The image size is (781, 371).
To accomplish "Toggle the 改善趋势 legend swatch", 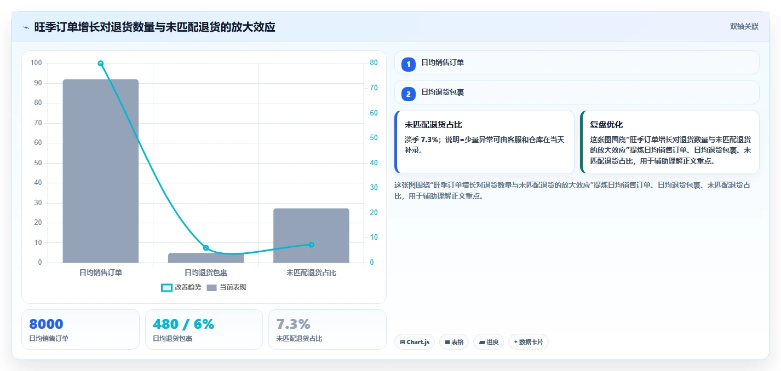I will (x=166, y=287).
